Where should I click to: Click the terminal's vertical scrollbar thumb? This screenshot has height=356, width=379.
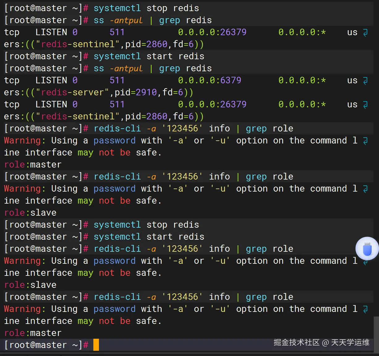(x=376, y=335)
